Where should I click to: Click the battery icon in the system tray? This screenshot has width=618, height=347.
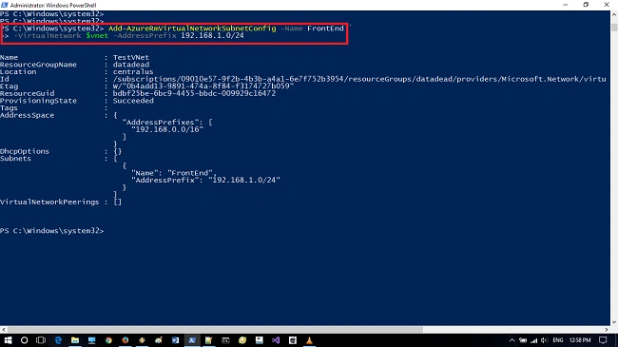pos(523,340)
